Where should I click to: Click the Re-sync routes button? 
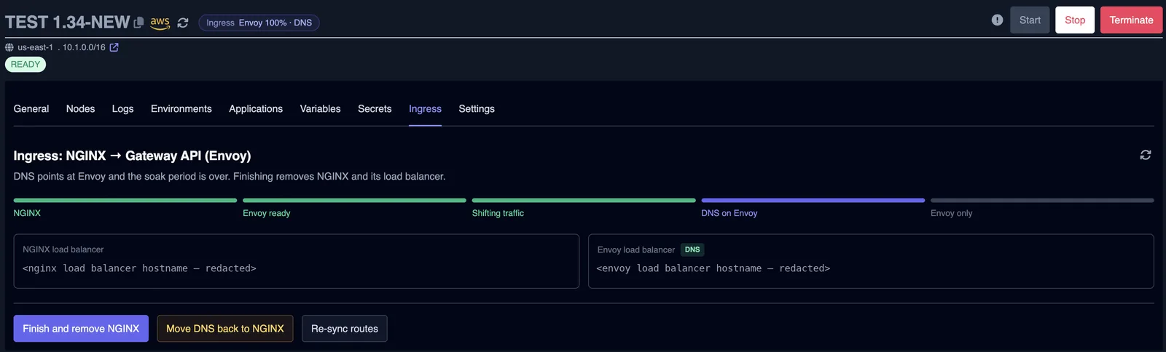pos(345,329)
